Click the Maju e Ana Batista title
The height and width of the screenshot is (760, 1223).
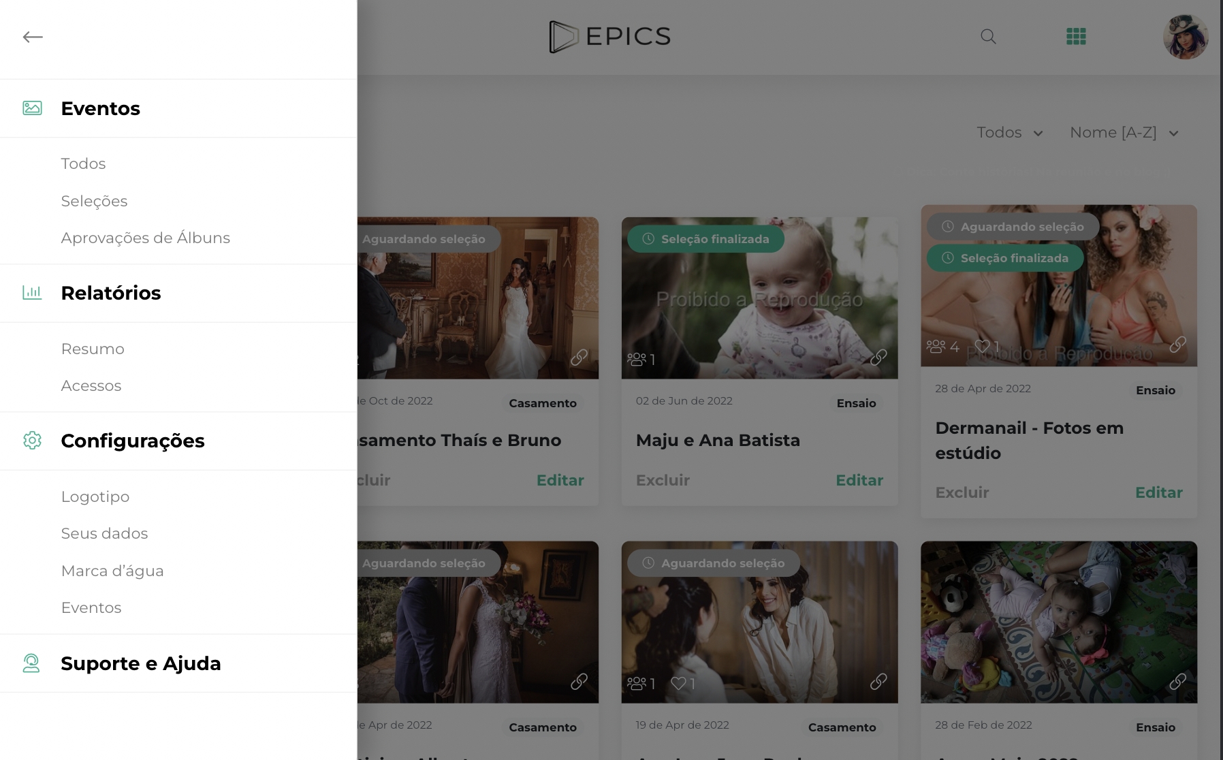pyautogui.click(x=718, y=440)
